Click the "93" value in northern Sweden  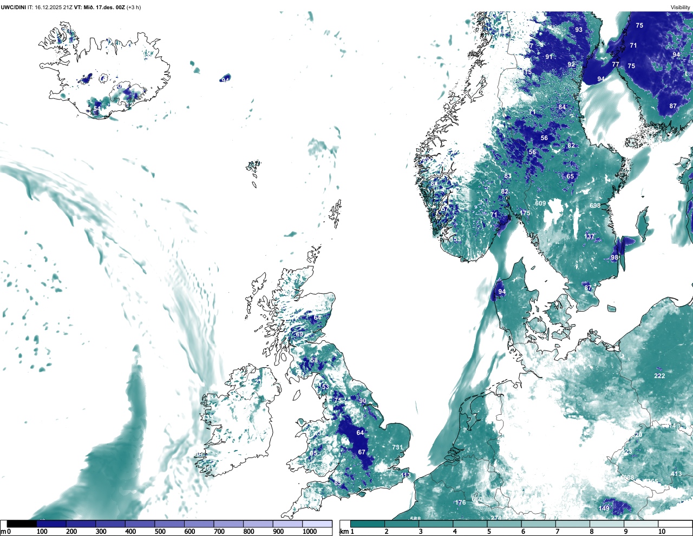(x=579, y=30)
